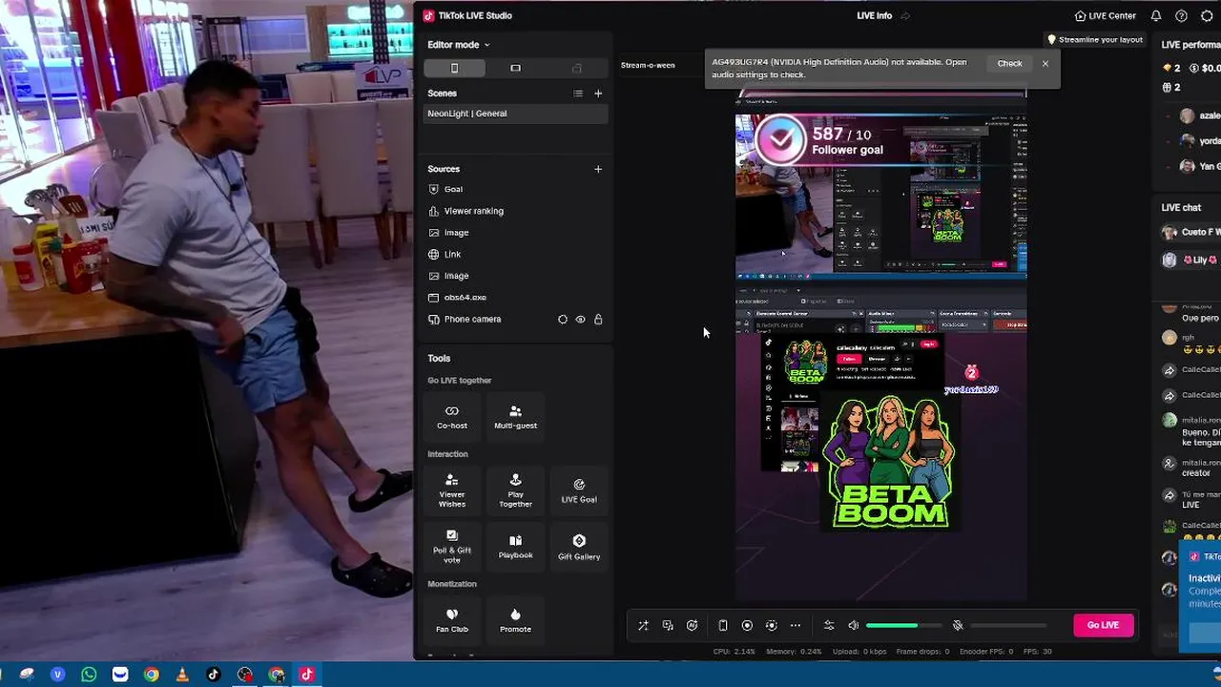Click the phone orientation icon in bottom toolbar
1221x687 pixels.
[723, 626]
